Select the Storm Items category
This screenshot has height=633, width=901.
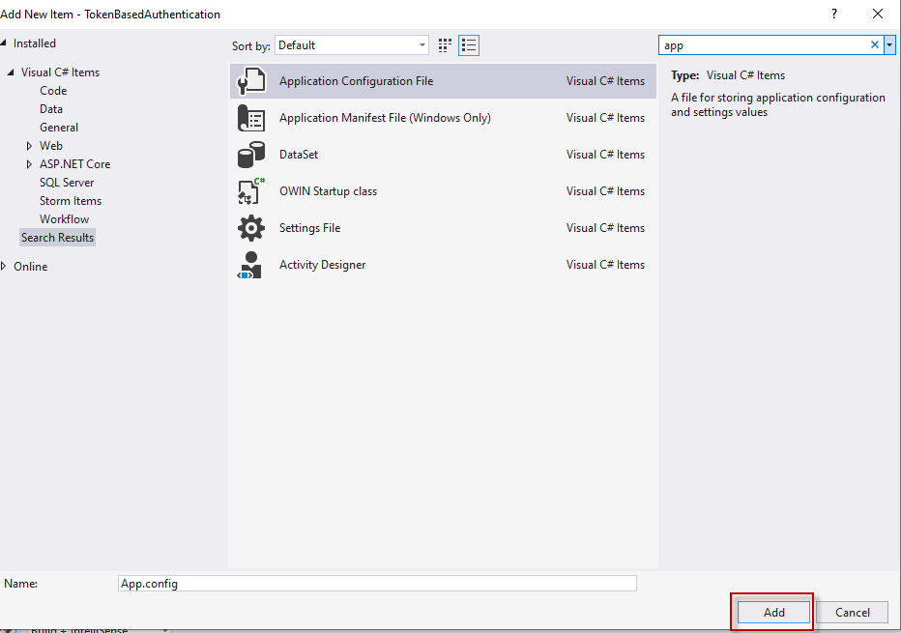click(x=71, y=201)
